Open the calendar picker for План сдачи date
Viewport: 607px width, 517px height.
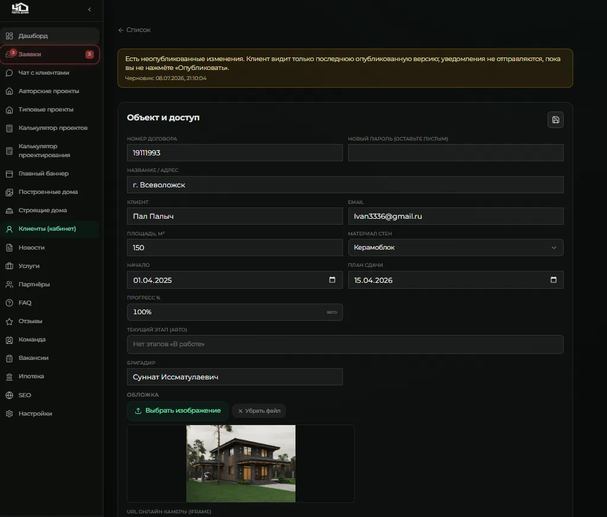pyautogui.click(x=554, y=280)
